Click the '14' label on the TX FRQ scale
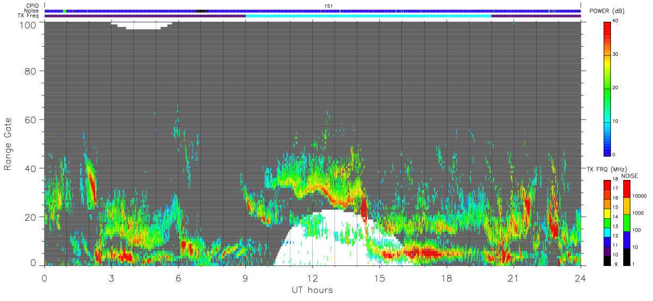Image resolution: width=653 pixels, height=301 pixels. point(616,217)
